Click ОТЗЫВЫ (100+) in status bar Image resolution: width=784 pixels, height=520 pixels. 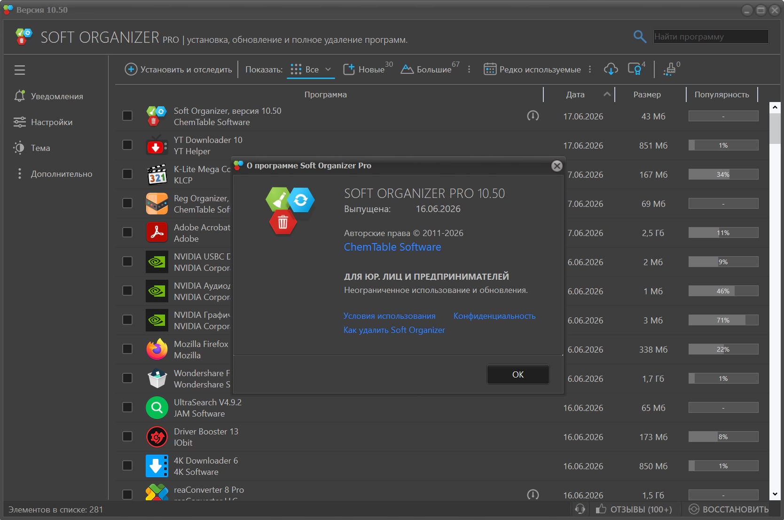[x=634, y=509]
